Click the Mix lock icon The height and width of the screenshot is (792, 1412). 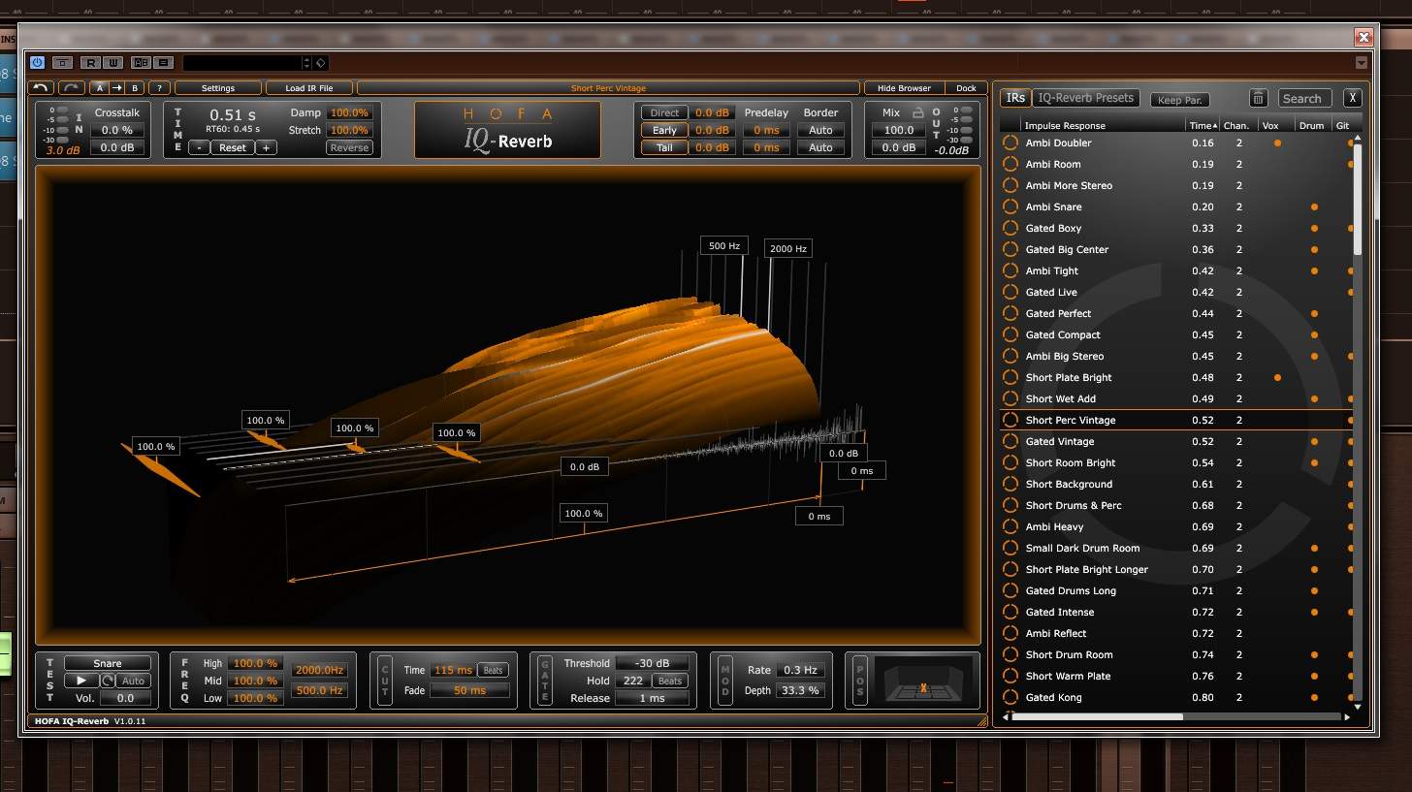pyautogui.click(x=917, y=112)
